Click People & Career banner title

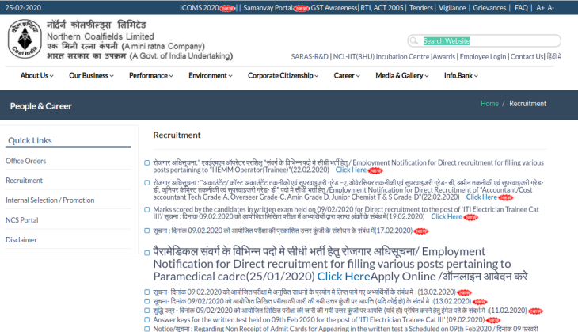pyautogui.click(x=41, y=106)
